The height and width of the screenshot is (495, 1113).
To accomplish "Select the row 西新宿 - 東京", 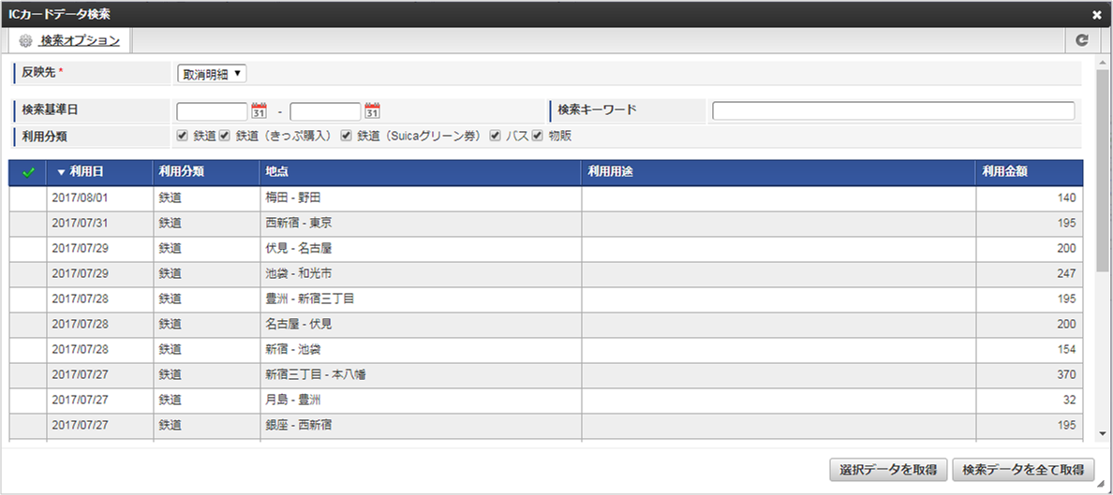I will 546,224.
